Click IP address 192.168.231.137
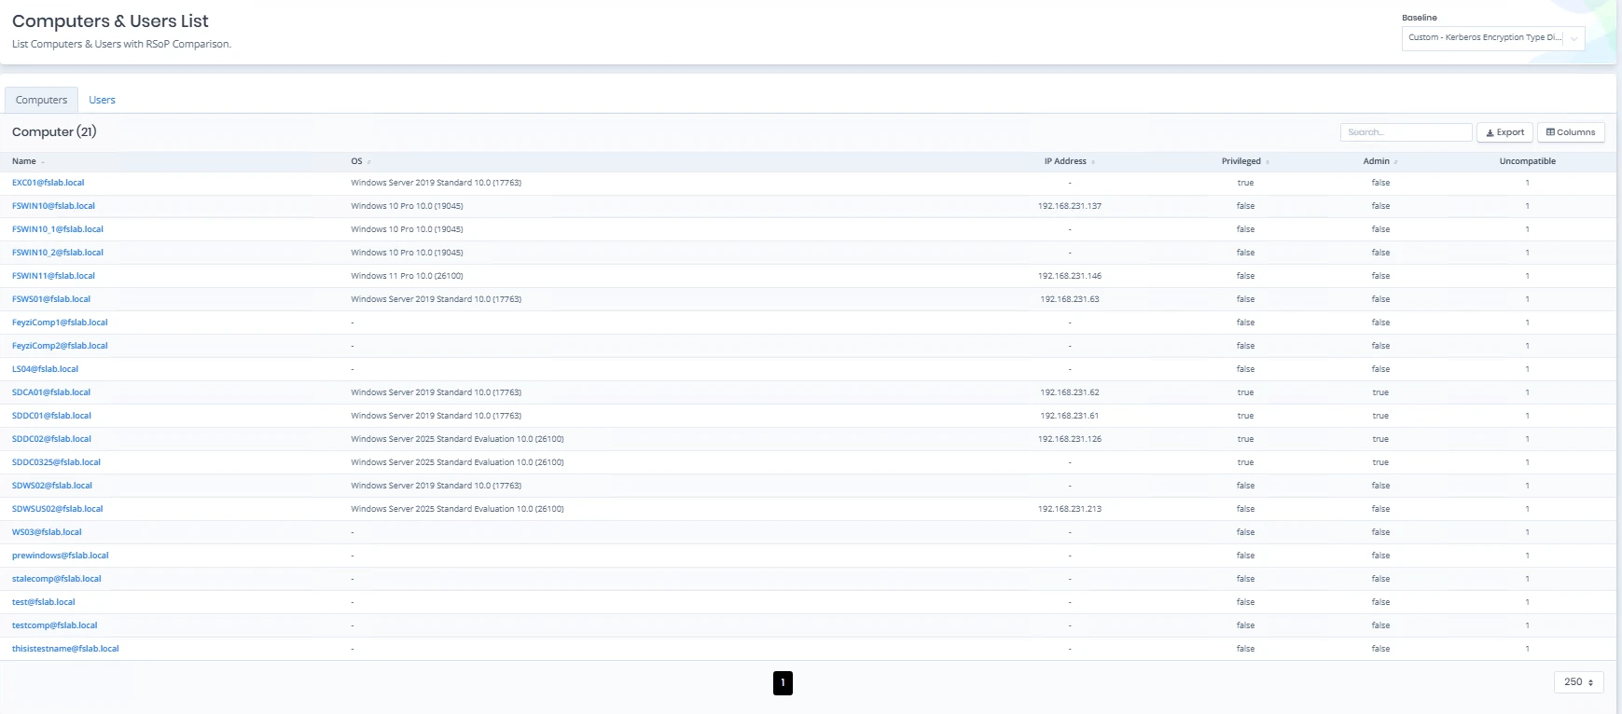 coord(1070,206)
